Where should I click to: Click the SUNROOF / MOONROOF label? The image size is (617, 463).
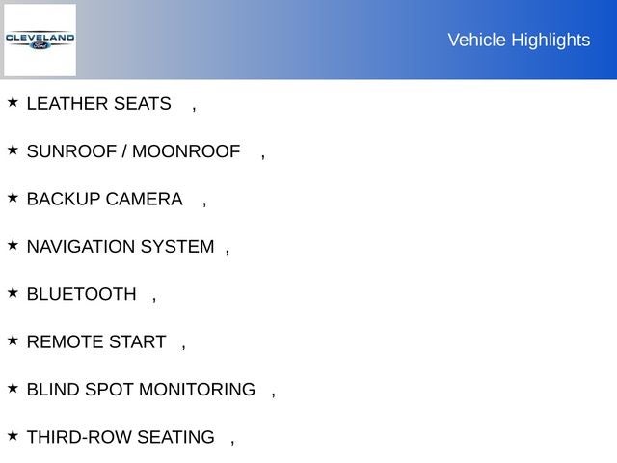coord(133,151)
